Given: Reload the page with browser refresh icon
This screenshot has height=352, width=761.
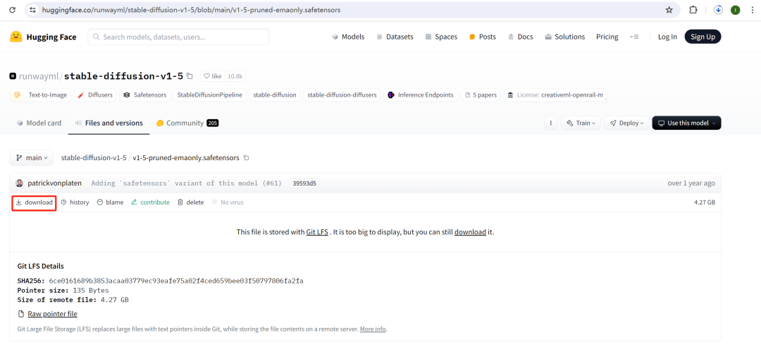Looking at the screenshot, I should tap(13, 10).
